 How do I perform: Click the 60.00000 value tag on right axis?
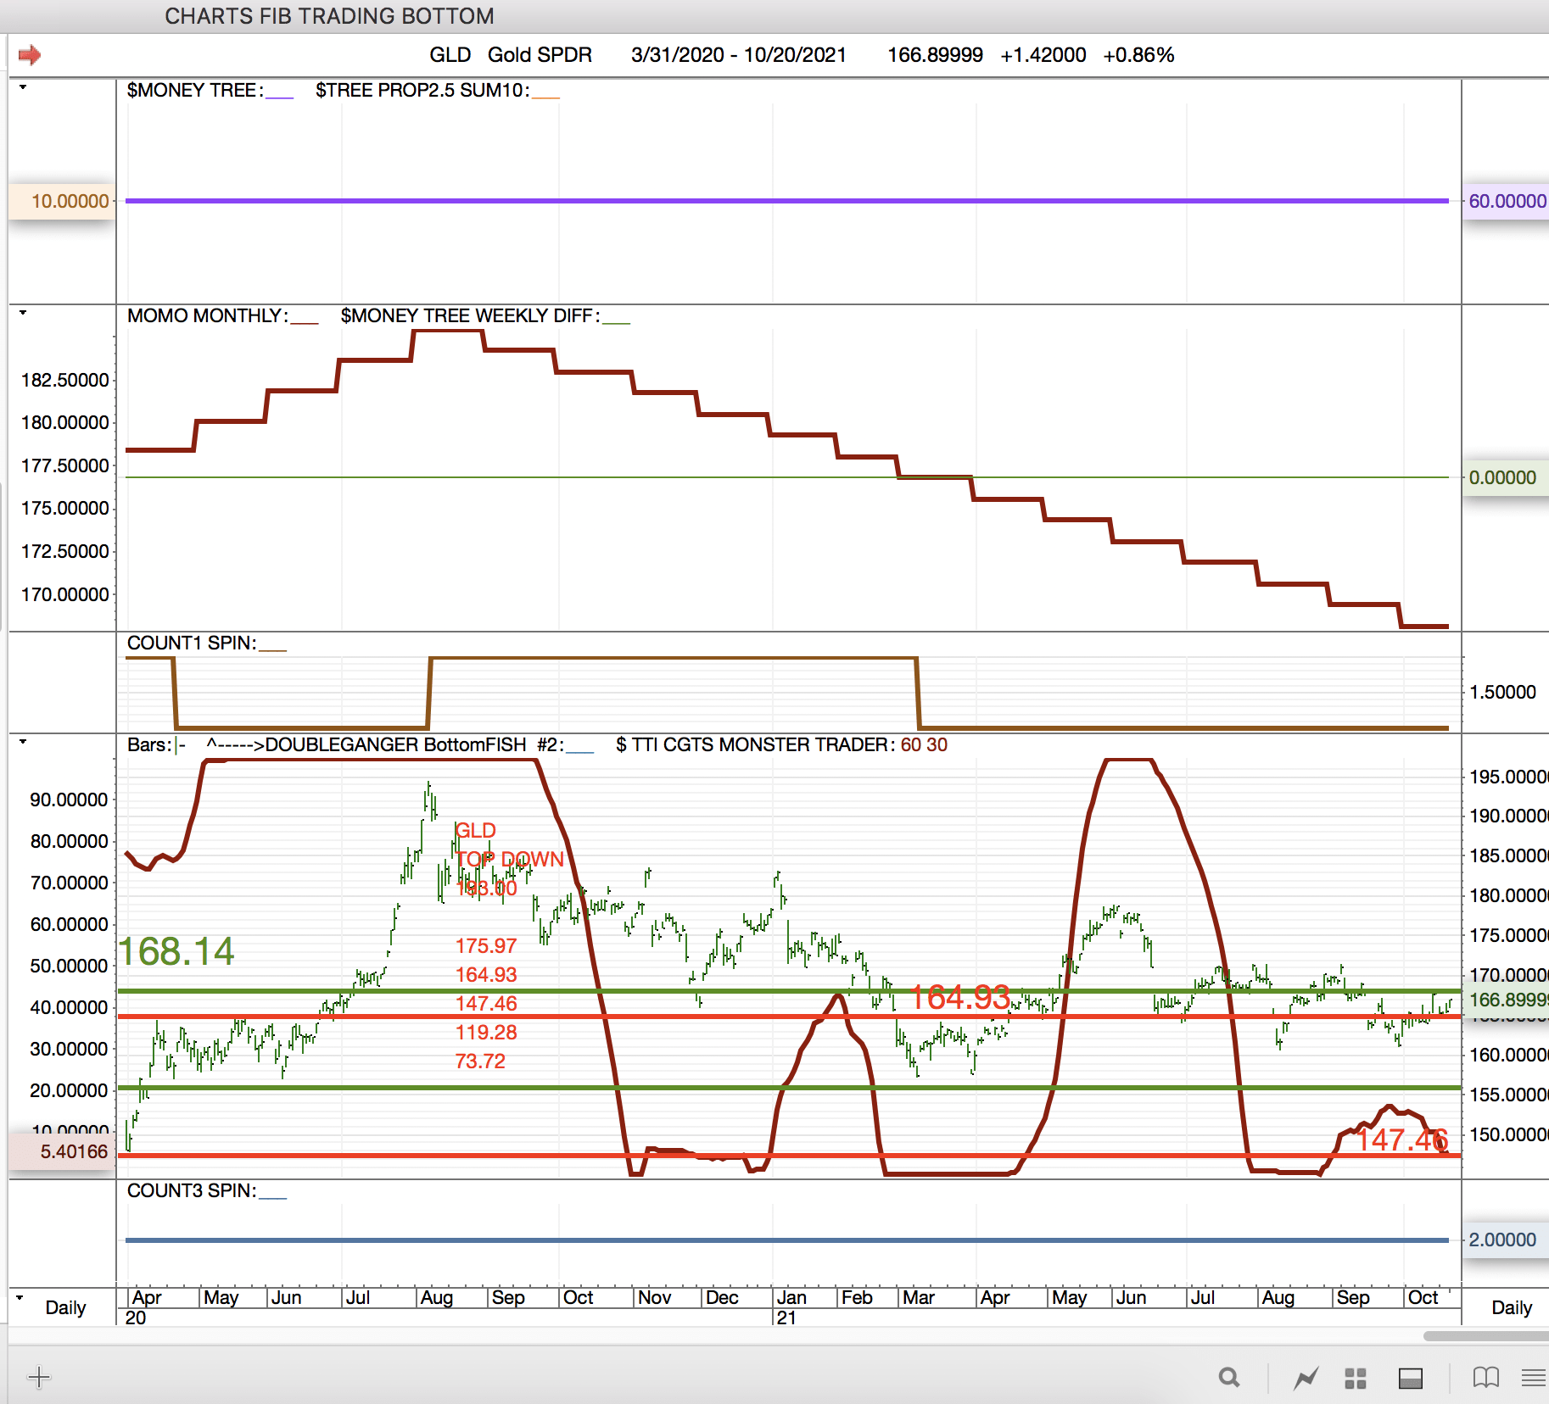pos(1507,202)
